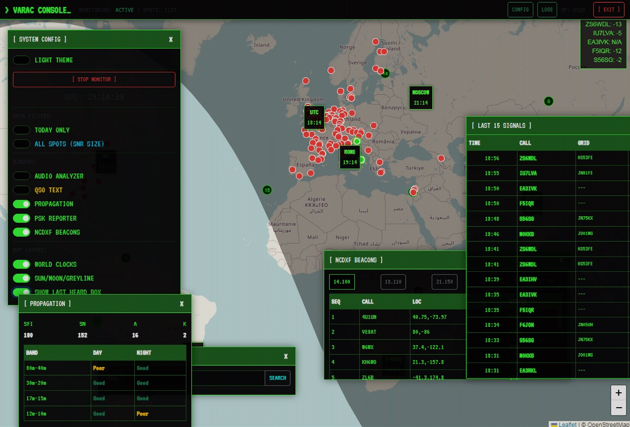Click the UTC world clock marker

coord(314,118)
